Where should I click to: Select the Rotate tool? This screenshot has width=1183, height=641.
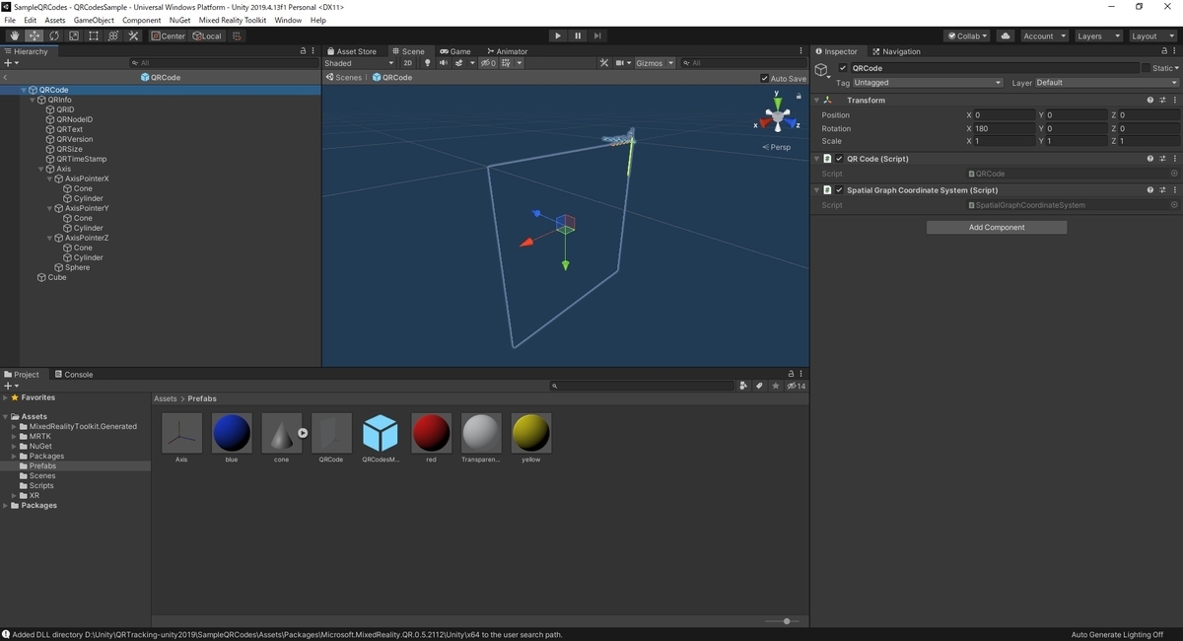[54, 36]
